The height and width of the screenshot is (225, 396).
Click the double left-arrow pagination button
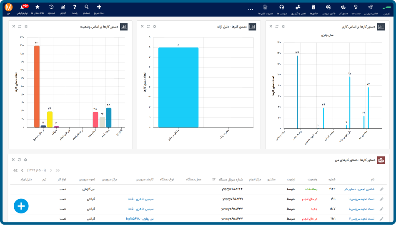[x=15, y=170]
